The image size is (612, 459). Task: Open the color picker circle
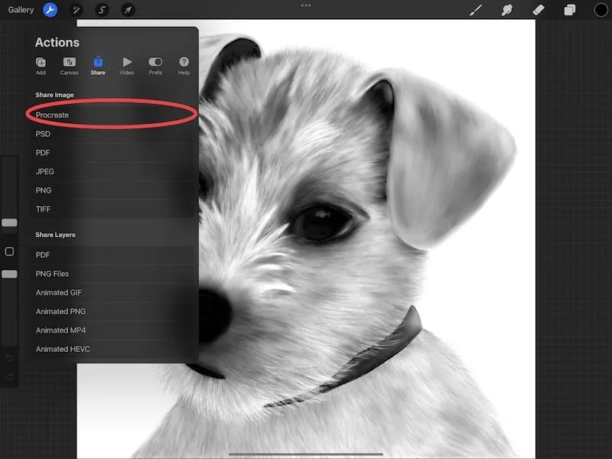click(x=602, y=10)
